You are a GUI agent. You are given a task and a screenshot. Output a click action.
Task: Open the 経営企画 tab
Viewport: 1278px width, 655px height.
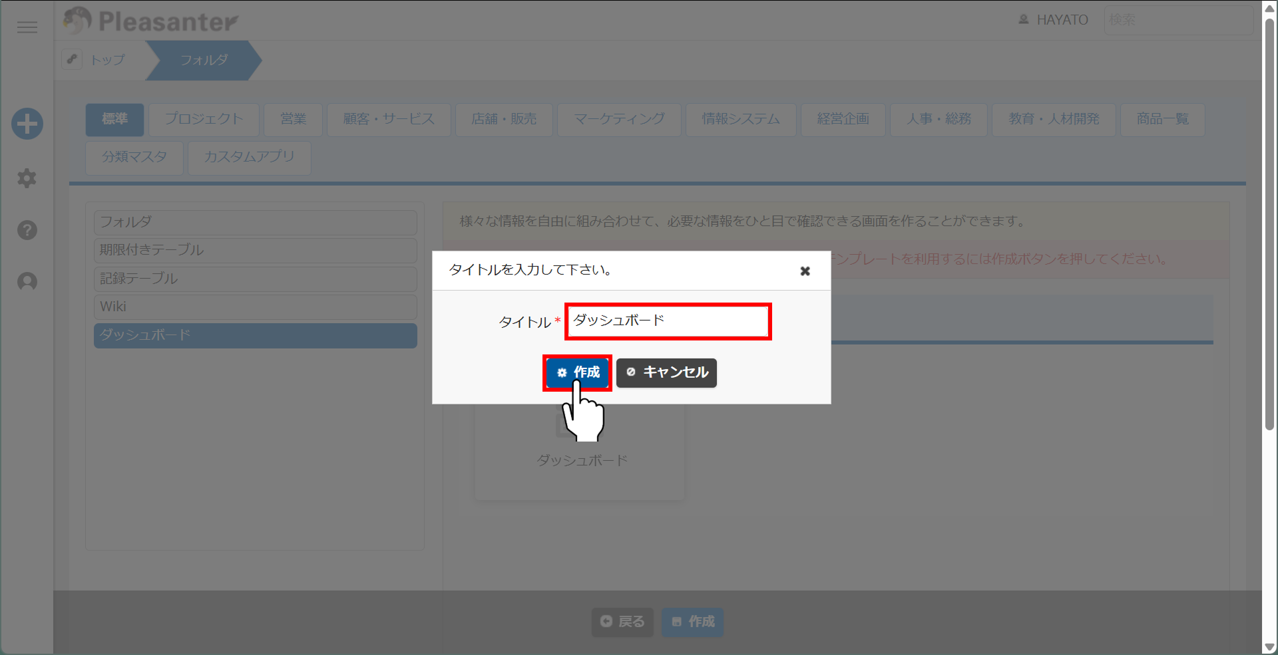tap(843, 119)
